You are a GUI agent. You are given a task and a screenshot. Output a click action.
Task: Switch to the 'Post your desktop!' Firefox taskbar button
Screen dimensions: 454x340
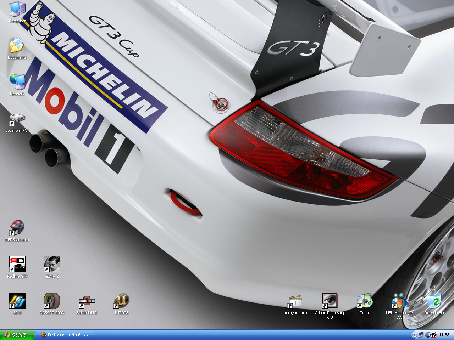tap(66, 335)
